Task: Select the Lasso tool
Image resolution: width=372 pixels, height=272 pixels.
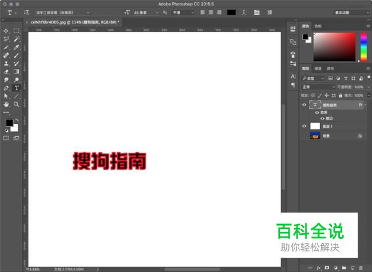Action: pyautogui.click(x=6, y=39)
